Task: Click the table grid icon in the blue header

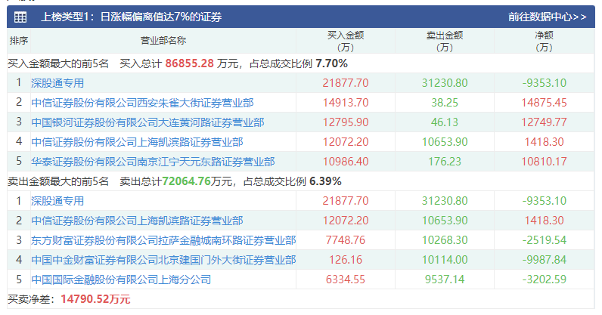Action: pyautogui.click(x=20, y=17)
